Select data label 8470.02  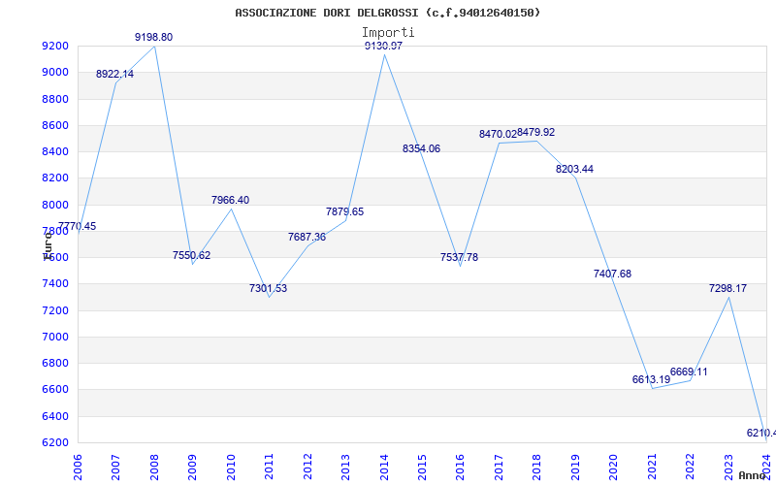click(x=498, y=134)
